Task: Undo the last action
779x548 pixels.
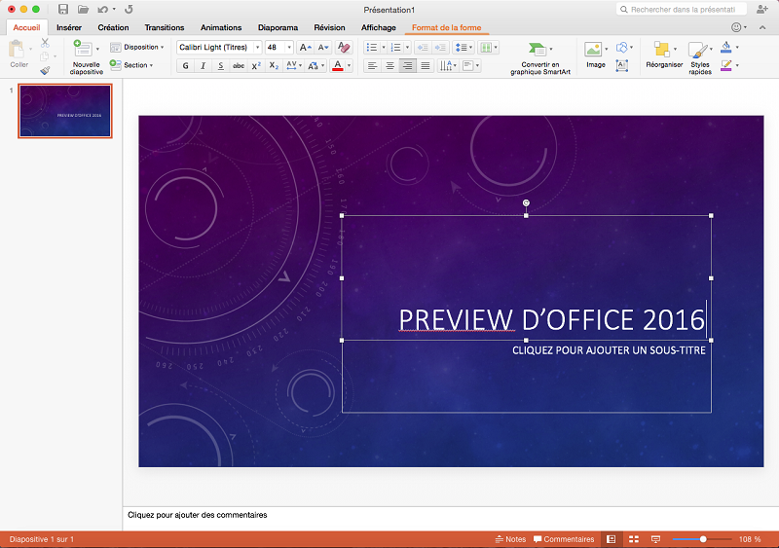Action: (103, 9)
